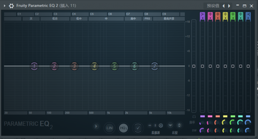Click the pink band 2 level slider handle

(x=210, y=66)
